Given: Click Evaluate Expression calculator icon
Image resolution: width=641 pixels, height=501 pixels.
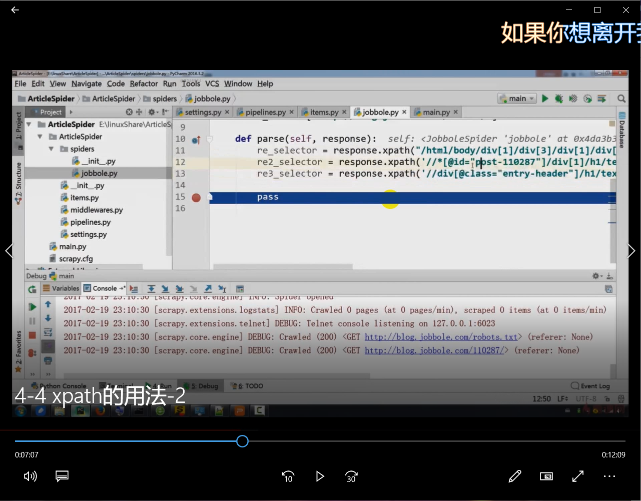Looking at the screenshot, I should pos(240,289).
